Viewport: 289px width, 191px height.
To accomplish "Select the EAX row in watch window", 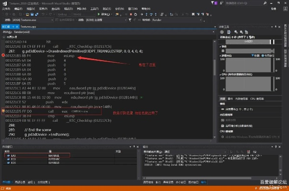I will point(13,155).
